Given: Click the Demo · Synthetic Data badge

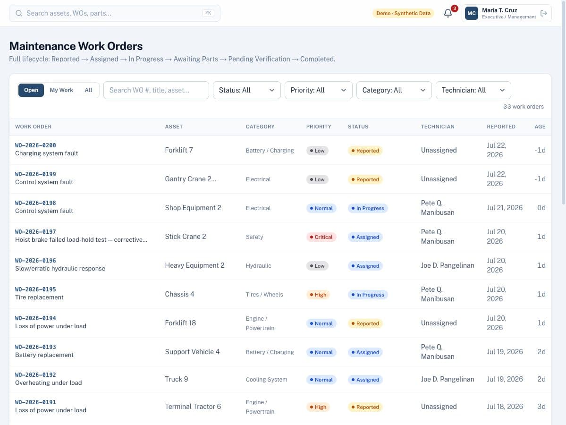Looking at the screenshot, I should [x=403, y=13].
